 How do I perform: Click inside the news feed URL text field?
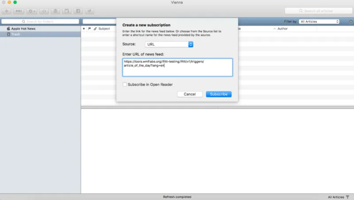(x=177, y=68)
